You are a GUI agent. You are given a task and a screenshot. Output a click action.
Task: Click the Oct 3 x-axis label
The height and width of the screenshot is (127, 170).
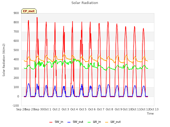pos(65,109)
